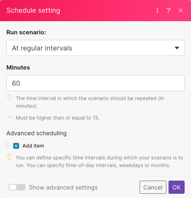Close the Schedule setting dialog
Viewport: 191px width, 198px height.
coord(181,11)
